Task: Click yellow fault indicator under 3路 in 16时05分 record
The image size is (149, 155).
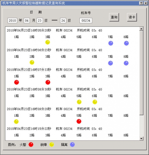Action: coord(48,42)
